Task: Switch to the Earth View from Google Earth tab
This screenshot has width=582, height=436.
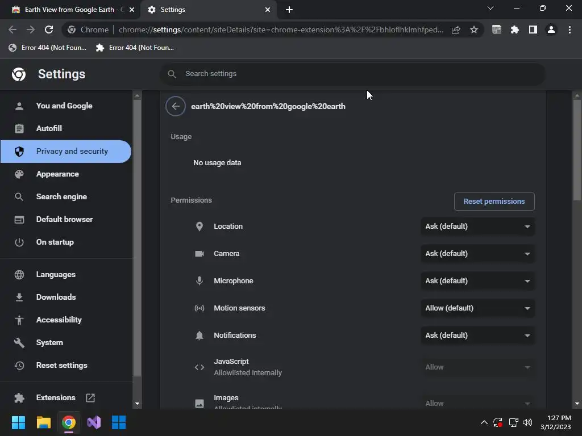Action: 70,10
